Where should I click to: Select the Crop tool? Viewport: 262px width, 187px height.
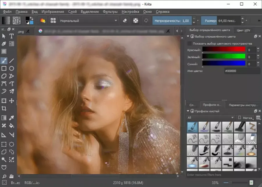coord(4,109)
